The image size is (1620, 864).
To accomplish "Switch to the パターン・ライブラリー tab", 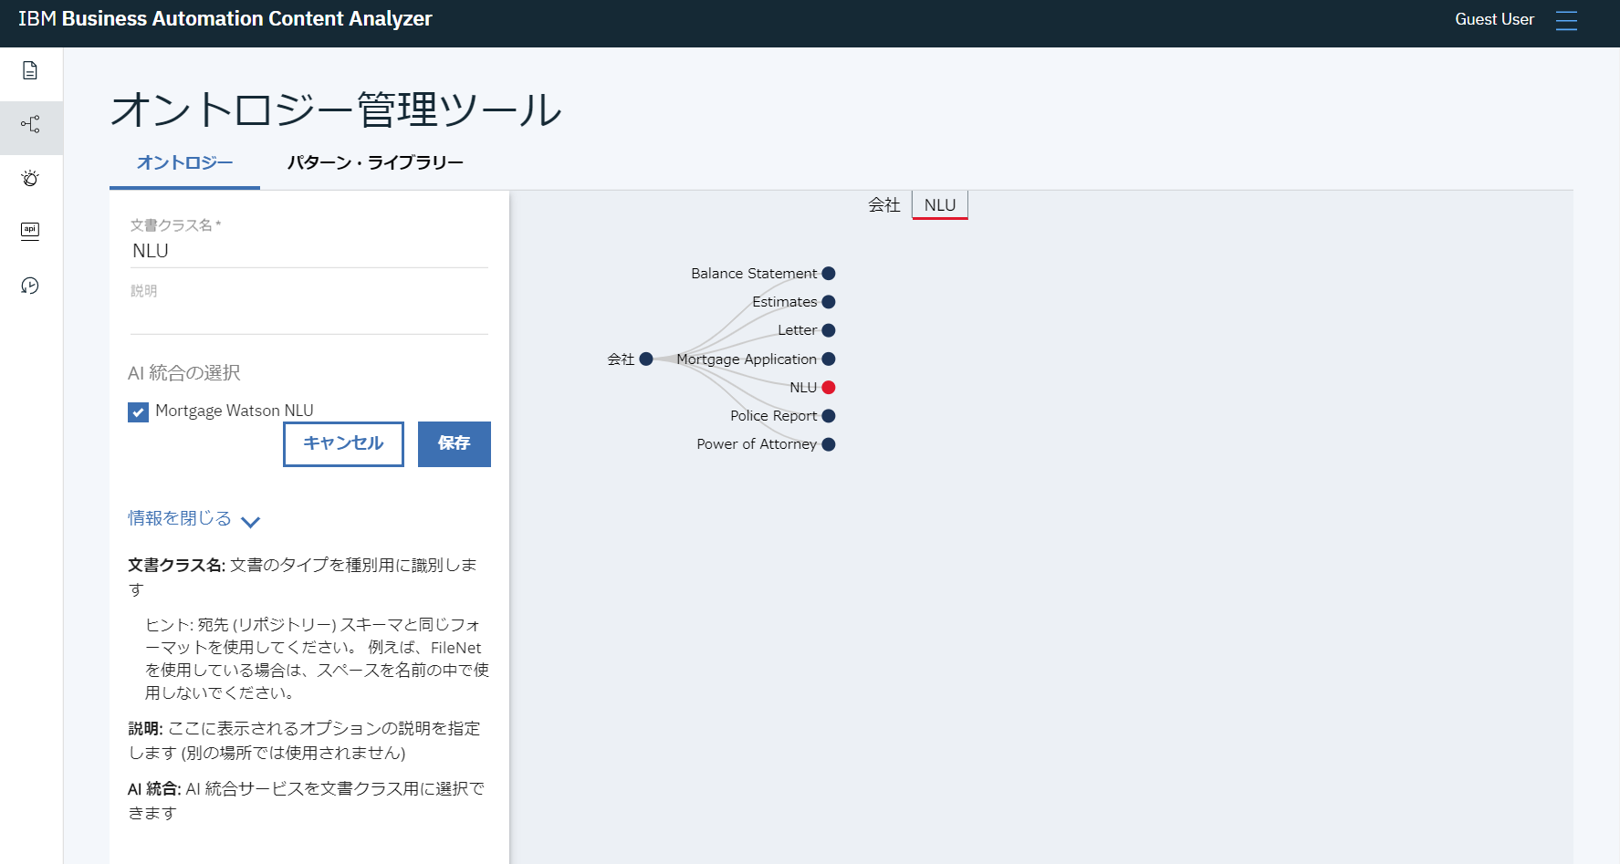I will (x=376, y=161).
